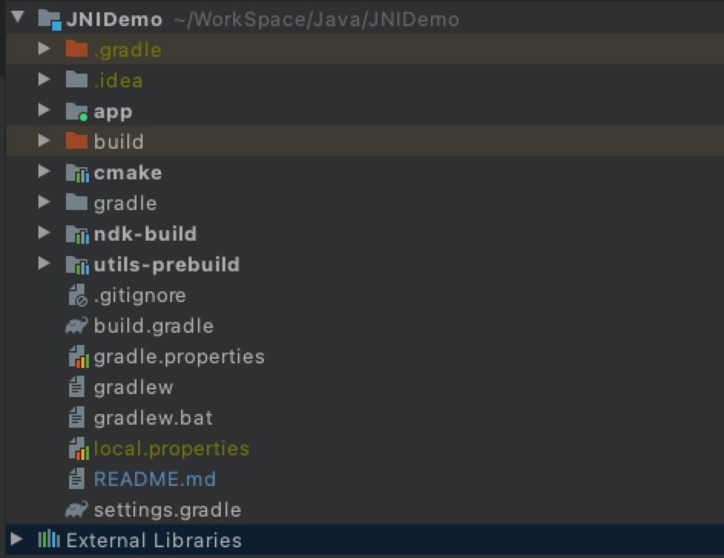Click the ignored .gitignore file icon
Screen dimensions: 724x558
75,294
